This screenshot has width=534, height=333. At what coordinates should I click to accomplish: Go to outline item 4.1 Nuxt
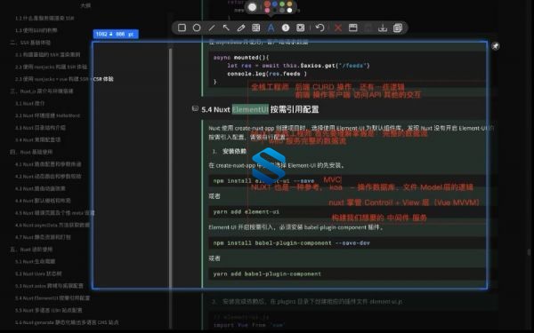pyautogui.click(x=48, y=164)
